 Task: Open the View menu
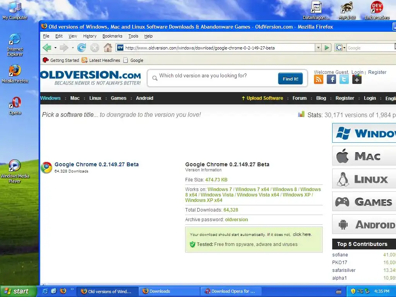(x=73, y=36)
